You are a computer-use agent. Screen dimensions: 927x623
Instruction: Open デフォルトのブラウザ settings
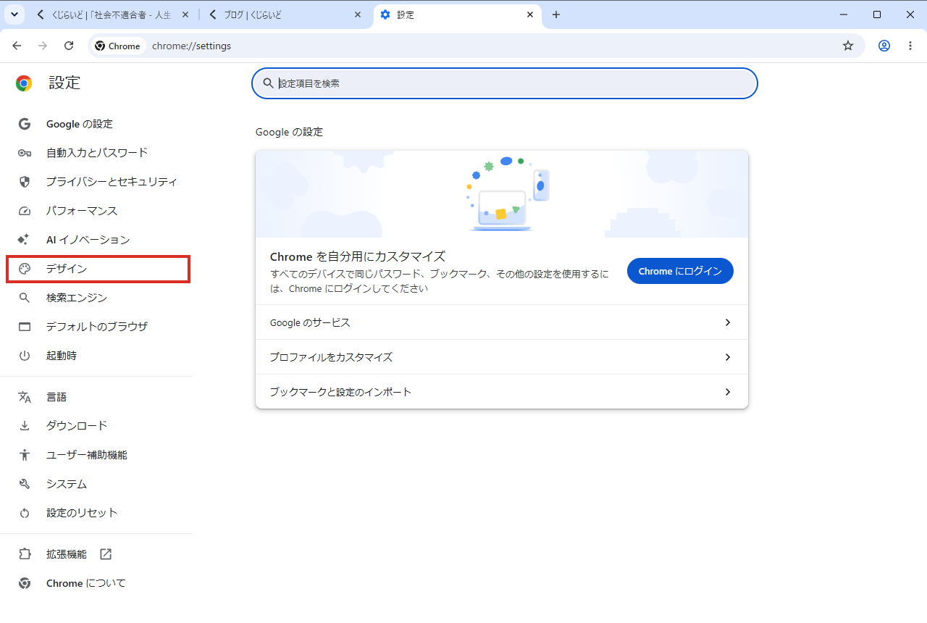(x=96, y=327)
